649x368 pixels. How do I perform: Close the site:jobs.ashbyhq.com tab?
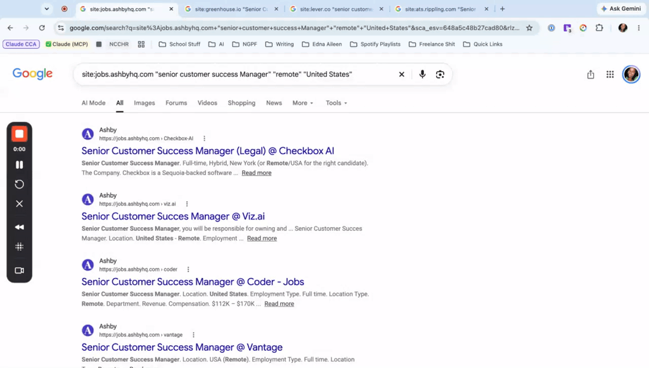[171, 9]
